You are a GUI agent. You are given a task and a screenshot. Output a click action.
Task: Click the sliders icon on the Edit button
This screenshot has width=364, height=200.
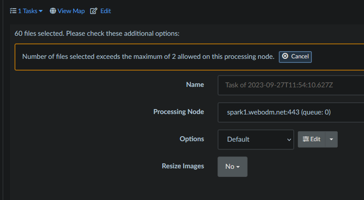[306, 139]
